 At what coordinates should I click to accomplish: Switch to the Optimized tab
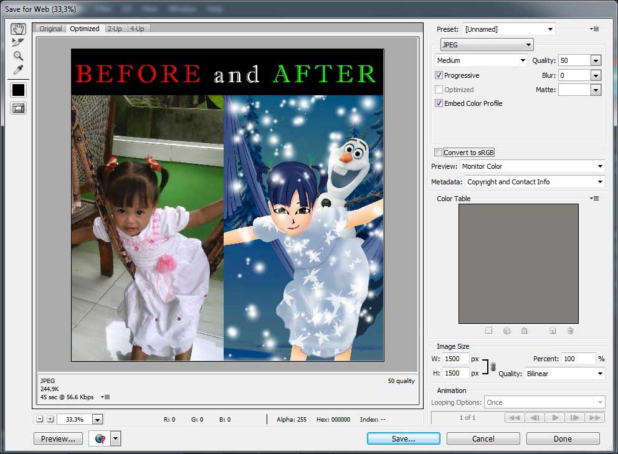(85, 29)
